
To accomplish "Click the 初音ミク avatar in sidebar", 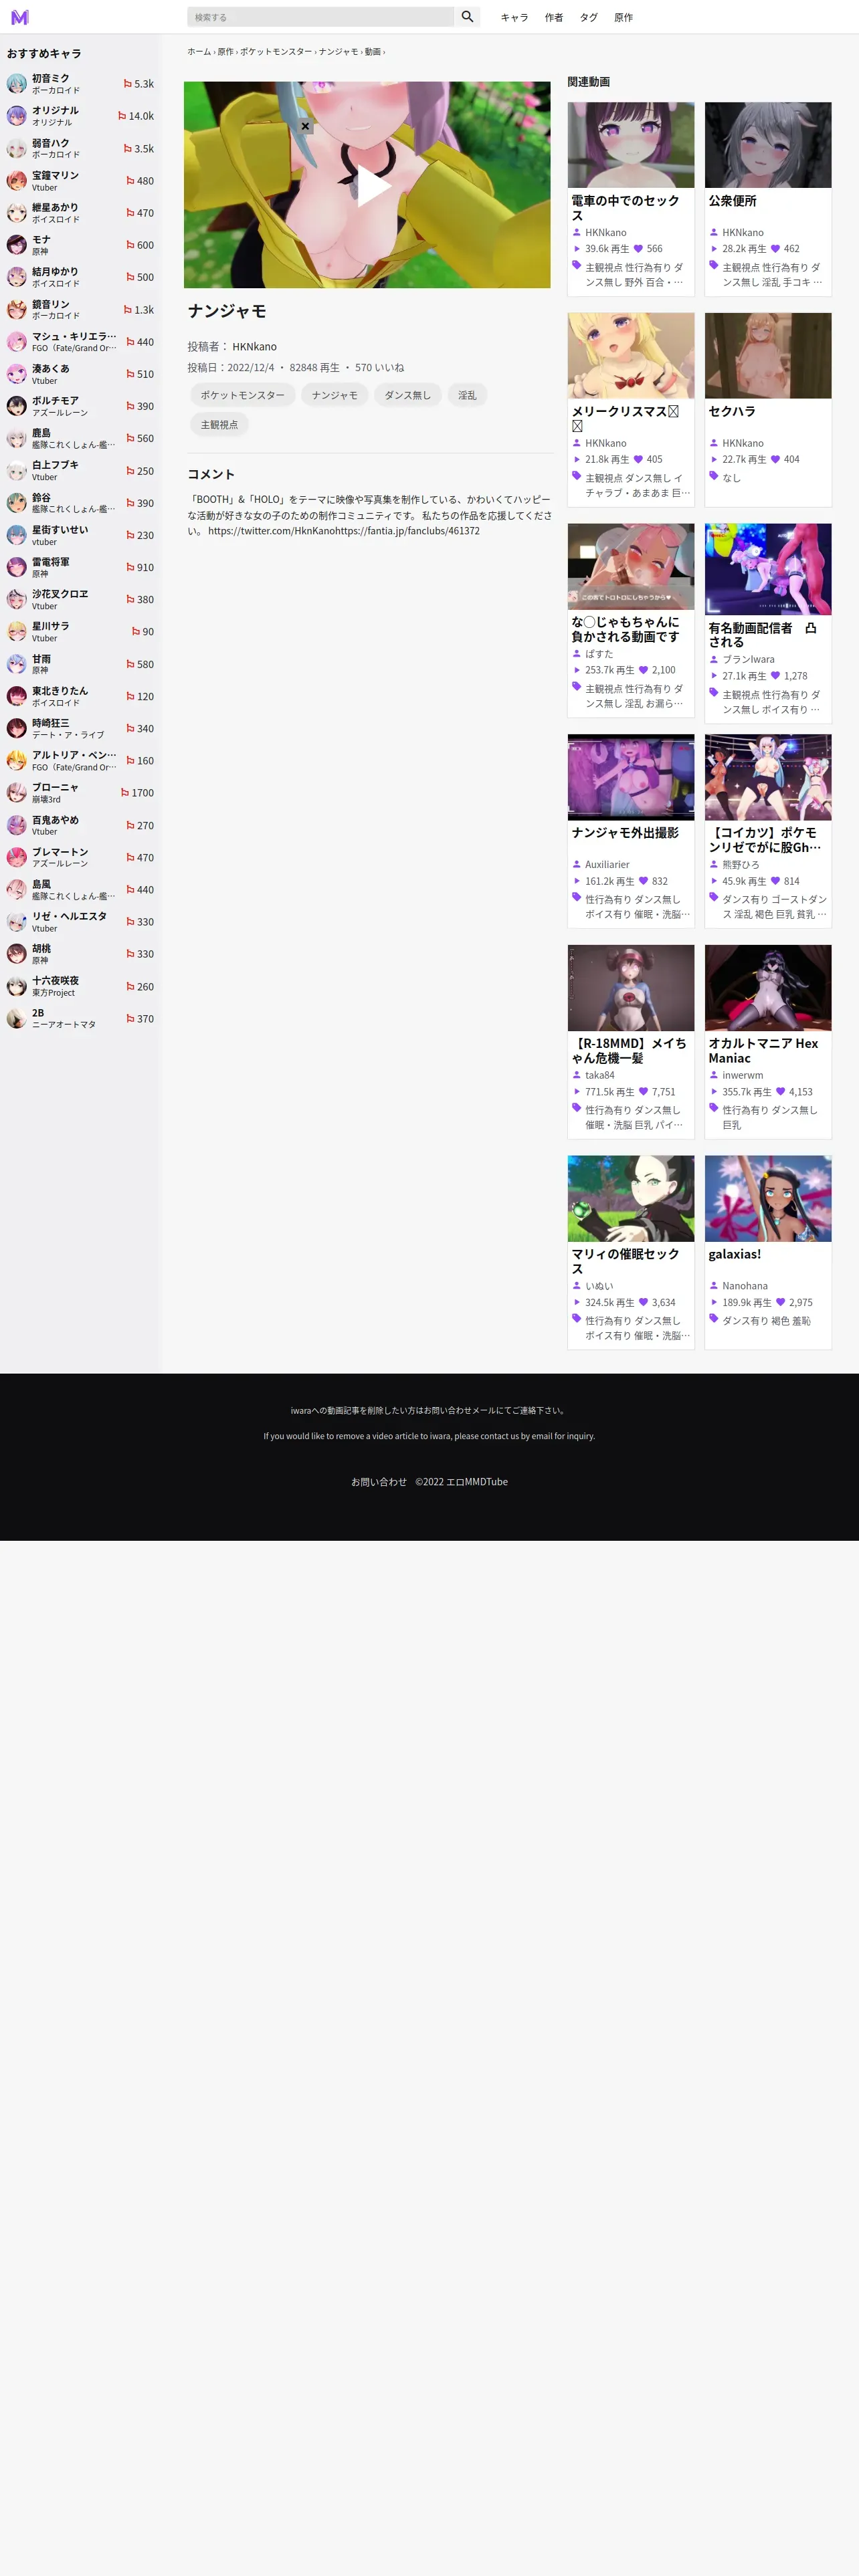I will [x=17, y=84].
